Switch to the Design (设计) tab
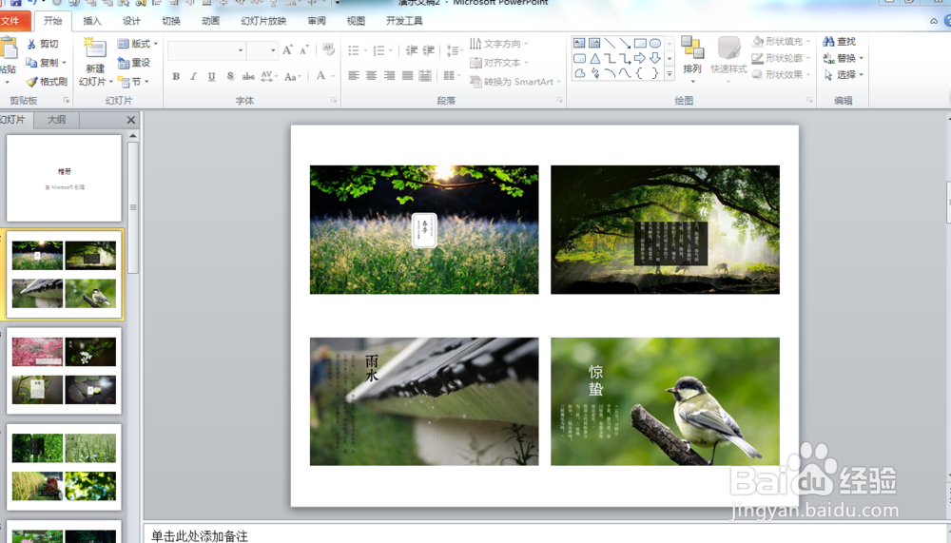The image size is (951, 543). tap(131, 21)
